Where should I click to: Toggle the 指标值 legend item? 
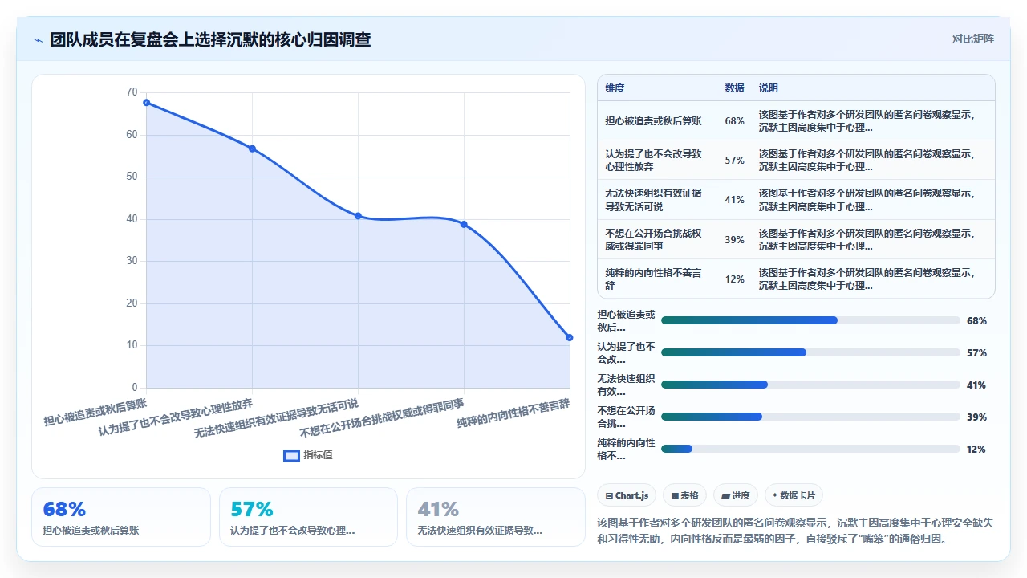tap(308, 455)
